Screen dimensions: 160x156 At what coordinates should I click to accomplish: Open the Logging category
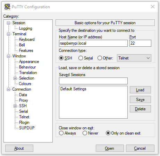(x=26, y=28)
